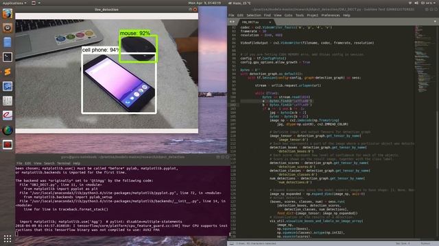Click previous tab arrow in Sublime Text
The width and height of the screenshot is (439, 246).
pyautogui.click(x=230, y=22)
